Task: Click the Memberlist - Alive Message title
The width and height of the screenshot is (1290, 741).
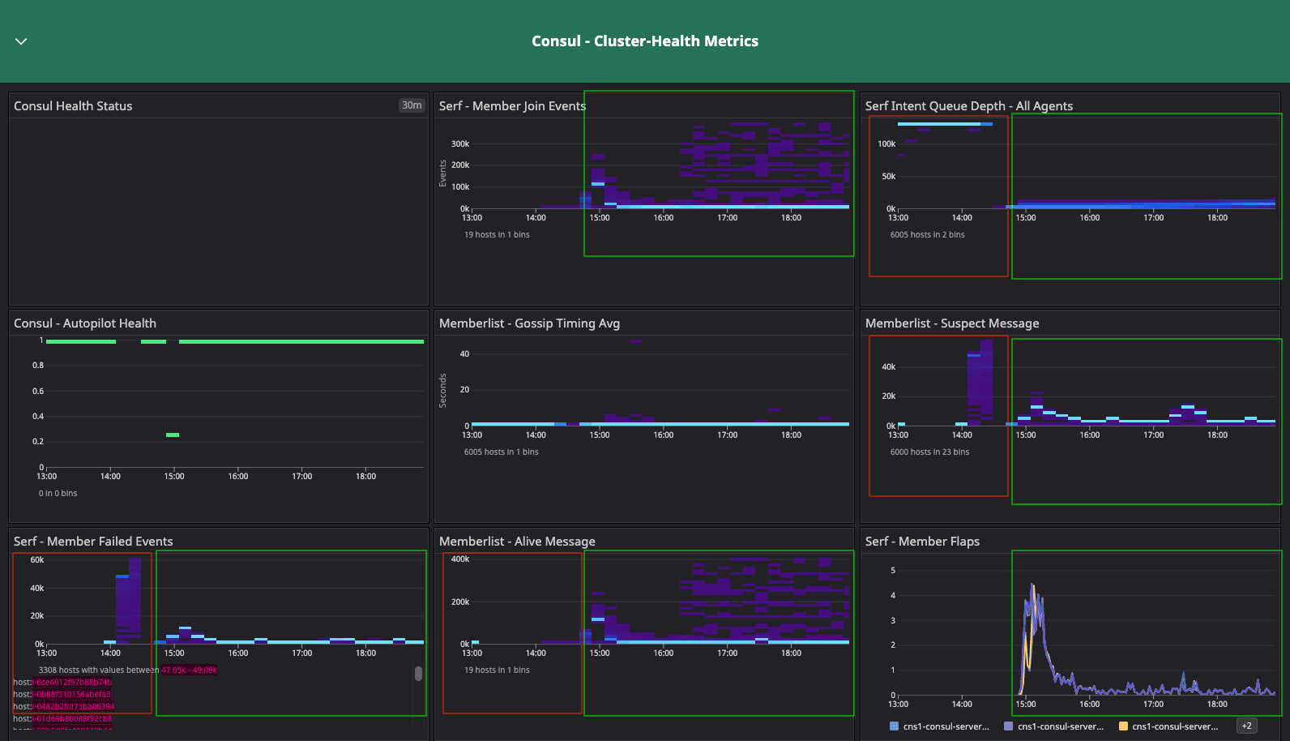Action: [517, 542]
